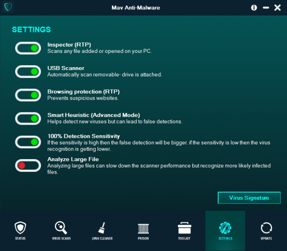Click 'Scans any file added or opened' text
Screen dimensions: 287x251
[99, 51]
